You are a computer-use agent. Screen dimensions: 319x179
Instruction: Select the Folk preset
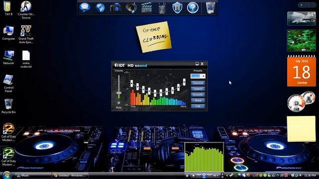tap(198, 106)
